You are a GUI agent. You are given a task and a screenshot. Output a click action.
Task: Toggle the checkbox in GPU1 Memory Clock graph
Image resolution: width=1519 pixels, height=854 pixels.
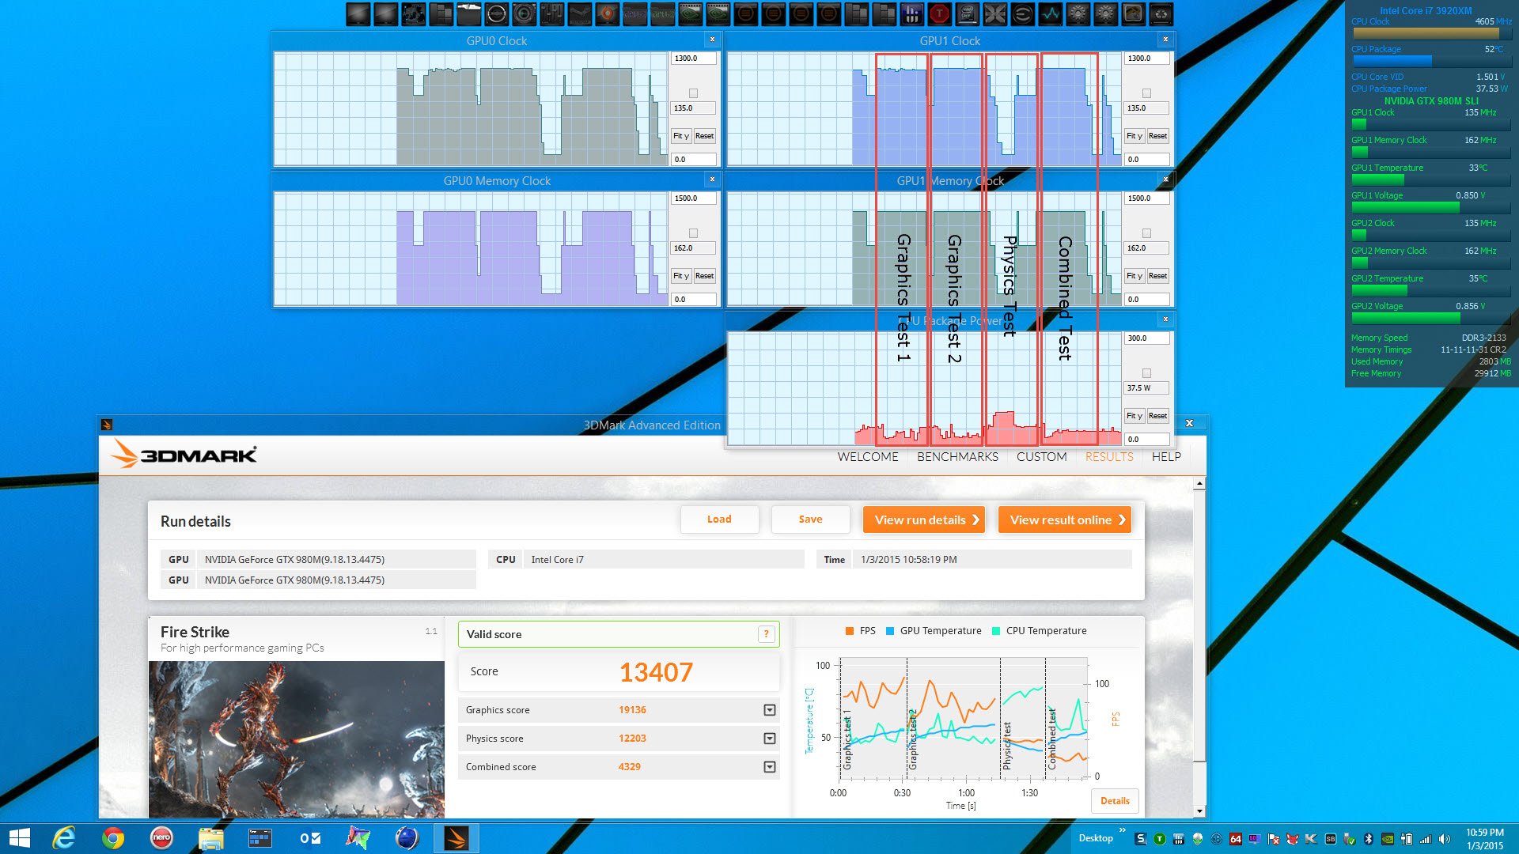pyautogui.click(x=1146, y=233)
